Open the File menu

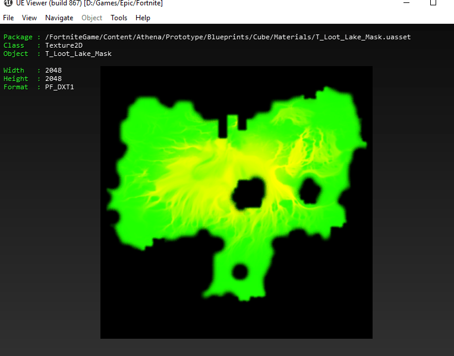(8, 18)
